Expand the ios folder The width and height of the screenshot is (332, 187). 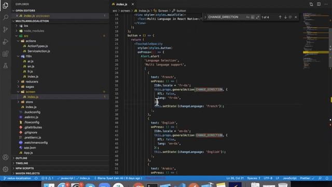coord(25,26)
